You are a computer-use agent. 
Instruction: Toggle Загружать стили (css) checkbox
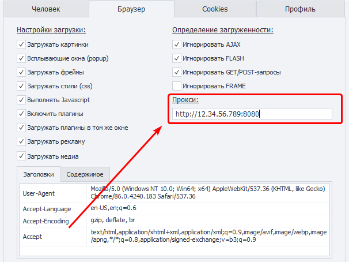21,86
